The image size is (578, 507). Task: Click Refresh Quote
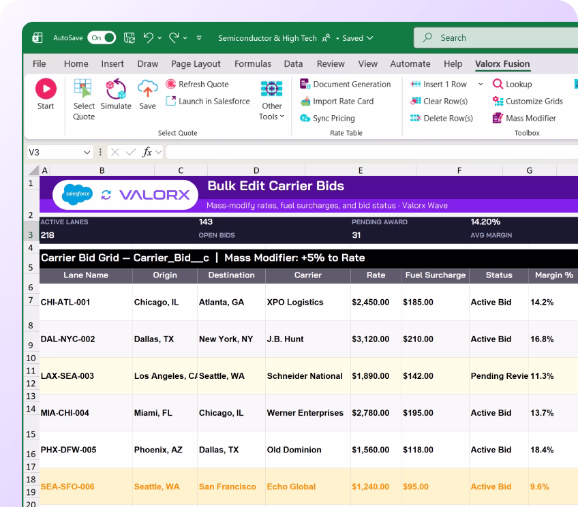click(x=197, y=84)
